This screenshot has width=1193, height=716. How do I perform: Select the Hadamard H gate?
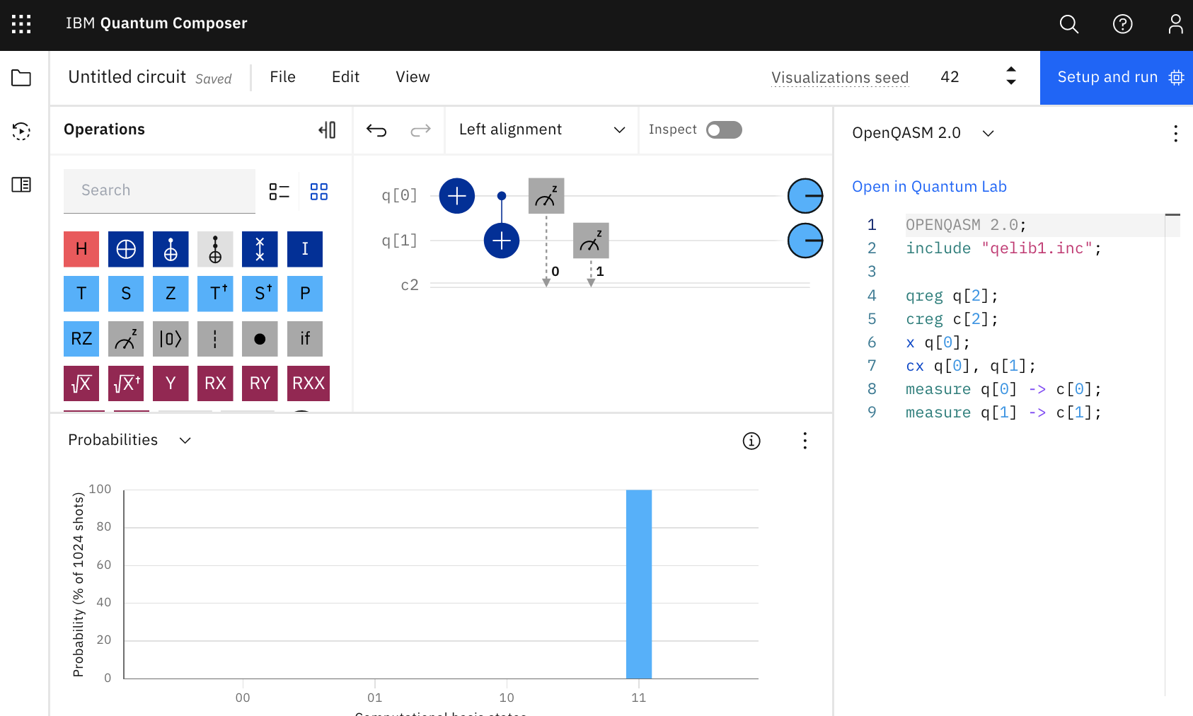[81, 249]
